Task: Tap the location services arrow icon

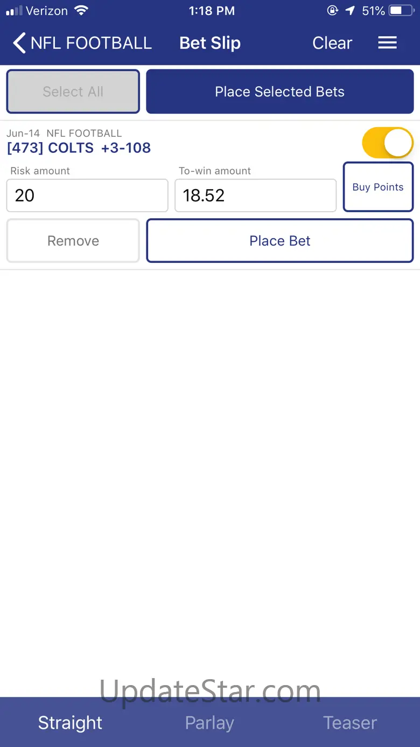Action: tap(351, 11)
